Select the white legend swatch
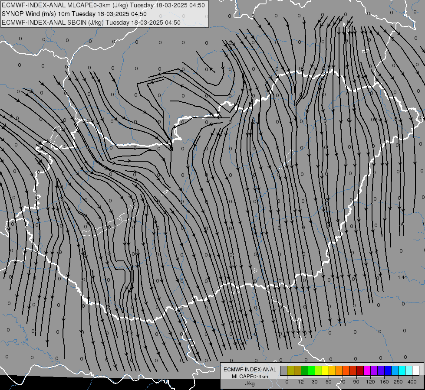 tap(416, 370)
